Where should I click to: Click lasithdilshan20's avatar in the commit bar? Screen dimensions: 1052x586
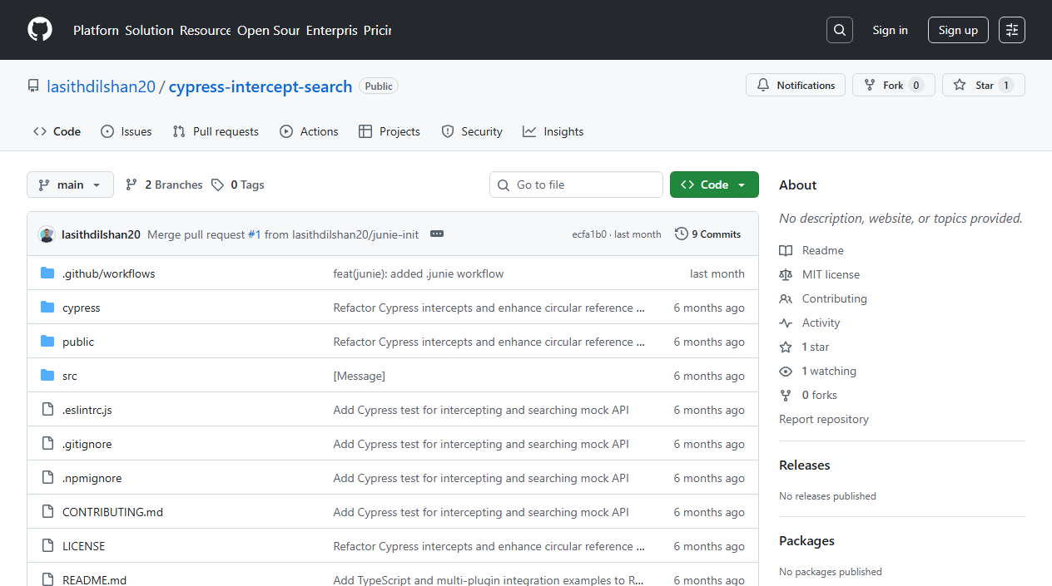pos(47,234)
